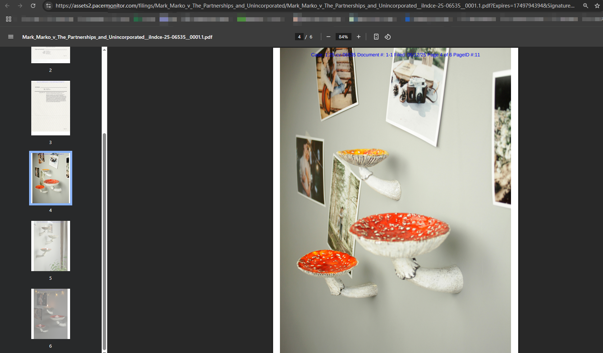The image size is (603, 353).
Task: Click the browser forward arrow
Action: click(20, 6)
